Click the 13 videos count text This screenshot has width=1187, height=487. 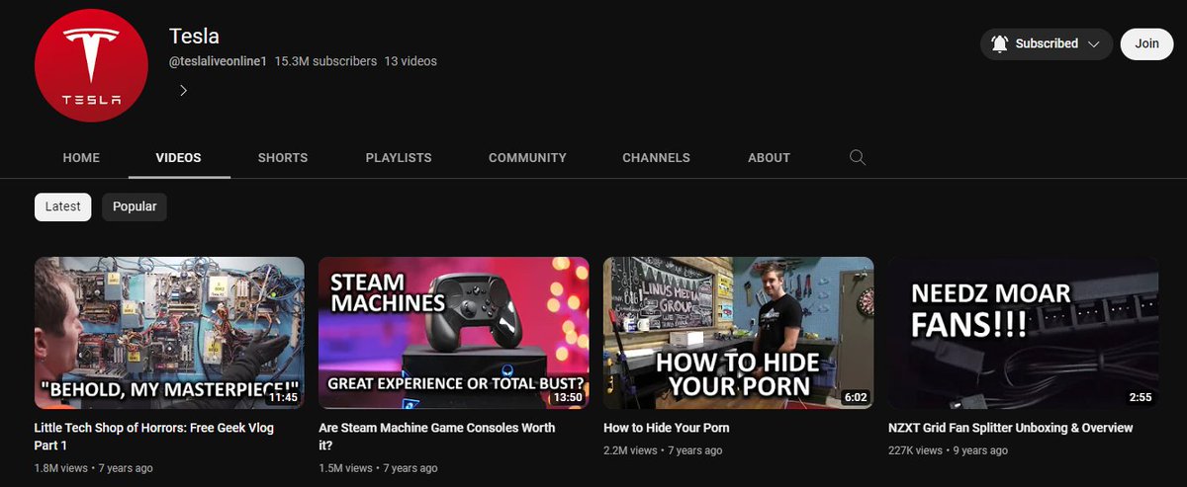pyautogui.click(x=411, y=61)
